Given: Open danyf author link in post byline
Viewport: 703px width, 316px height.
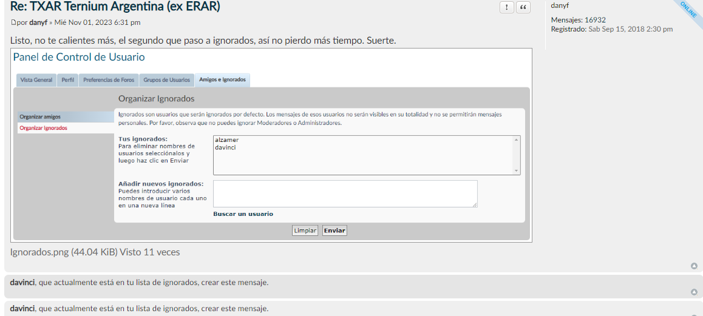Looking at the screenshot, I should (x=38, y=22).
